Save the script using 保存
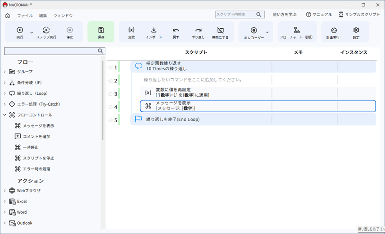The width and height of the screenshot is (385, 234). [x=101, y=32]
